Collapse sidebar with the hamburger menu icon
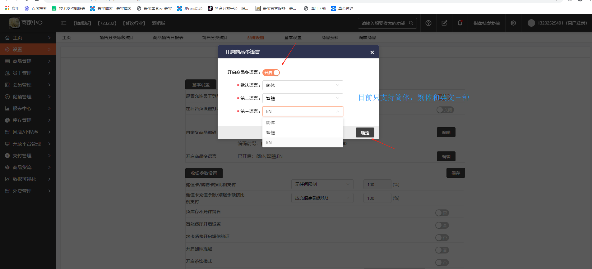The height and width of the screenshot is (269, 592). (64, 23)
